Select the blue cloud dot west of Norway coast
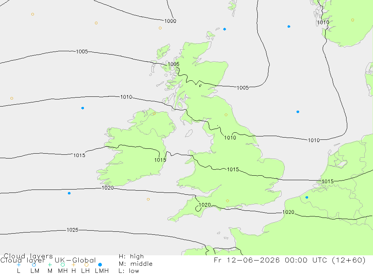 coord(289,27)
